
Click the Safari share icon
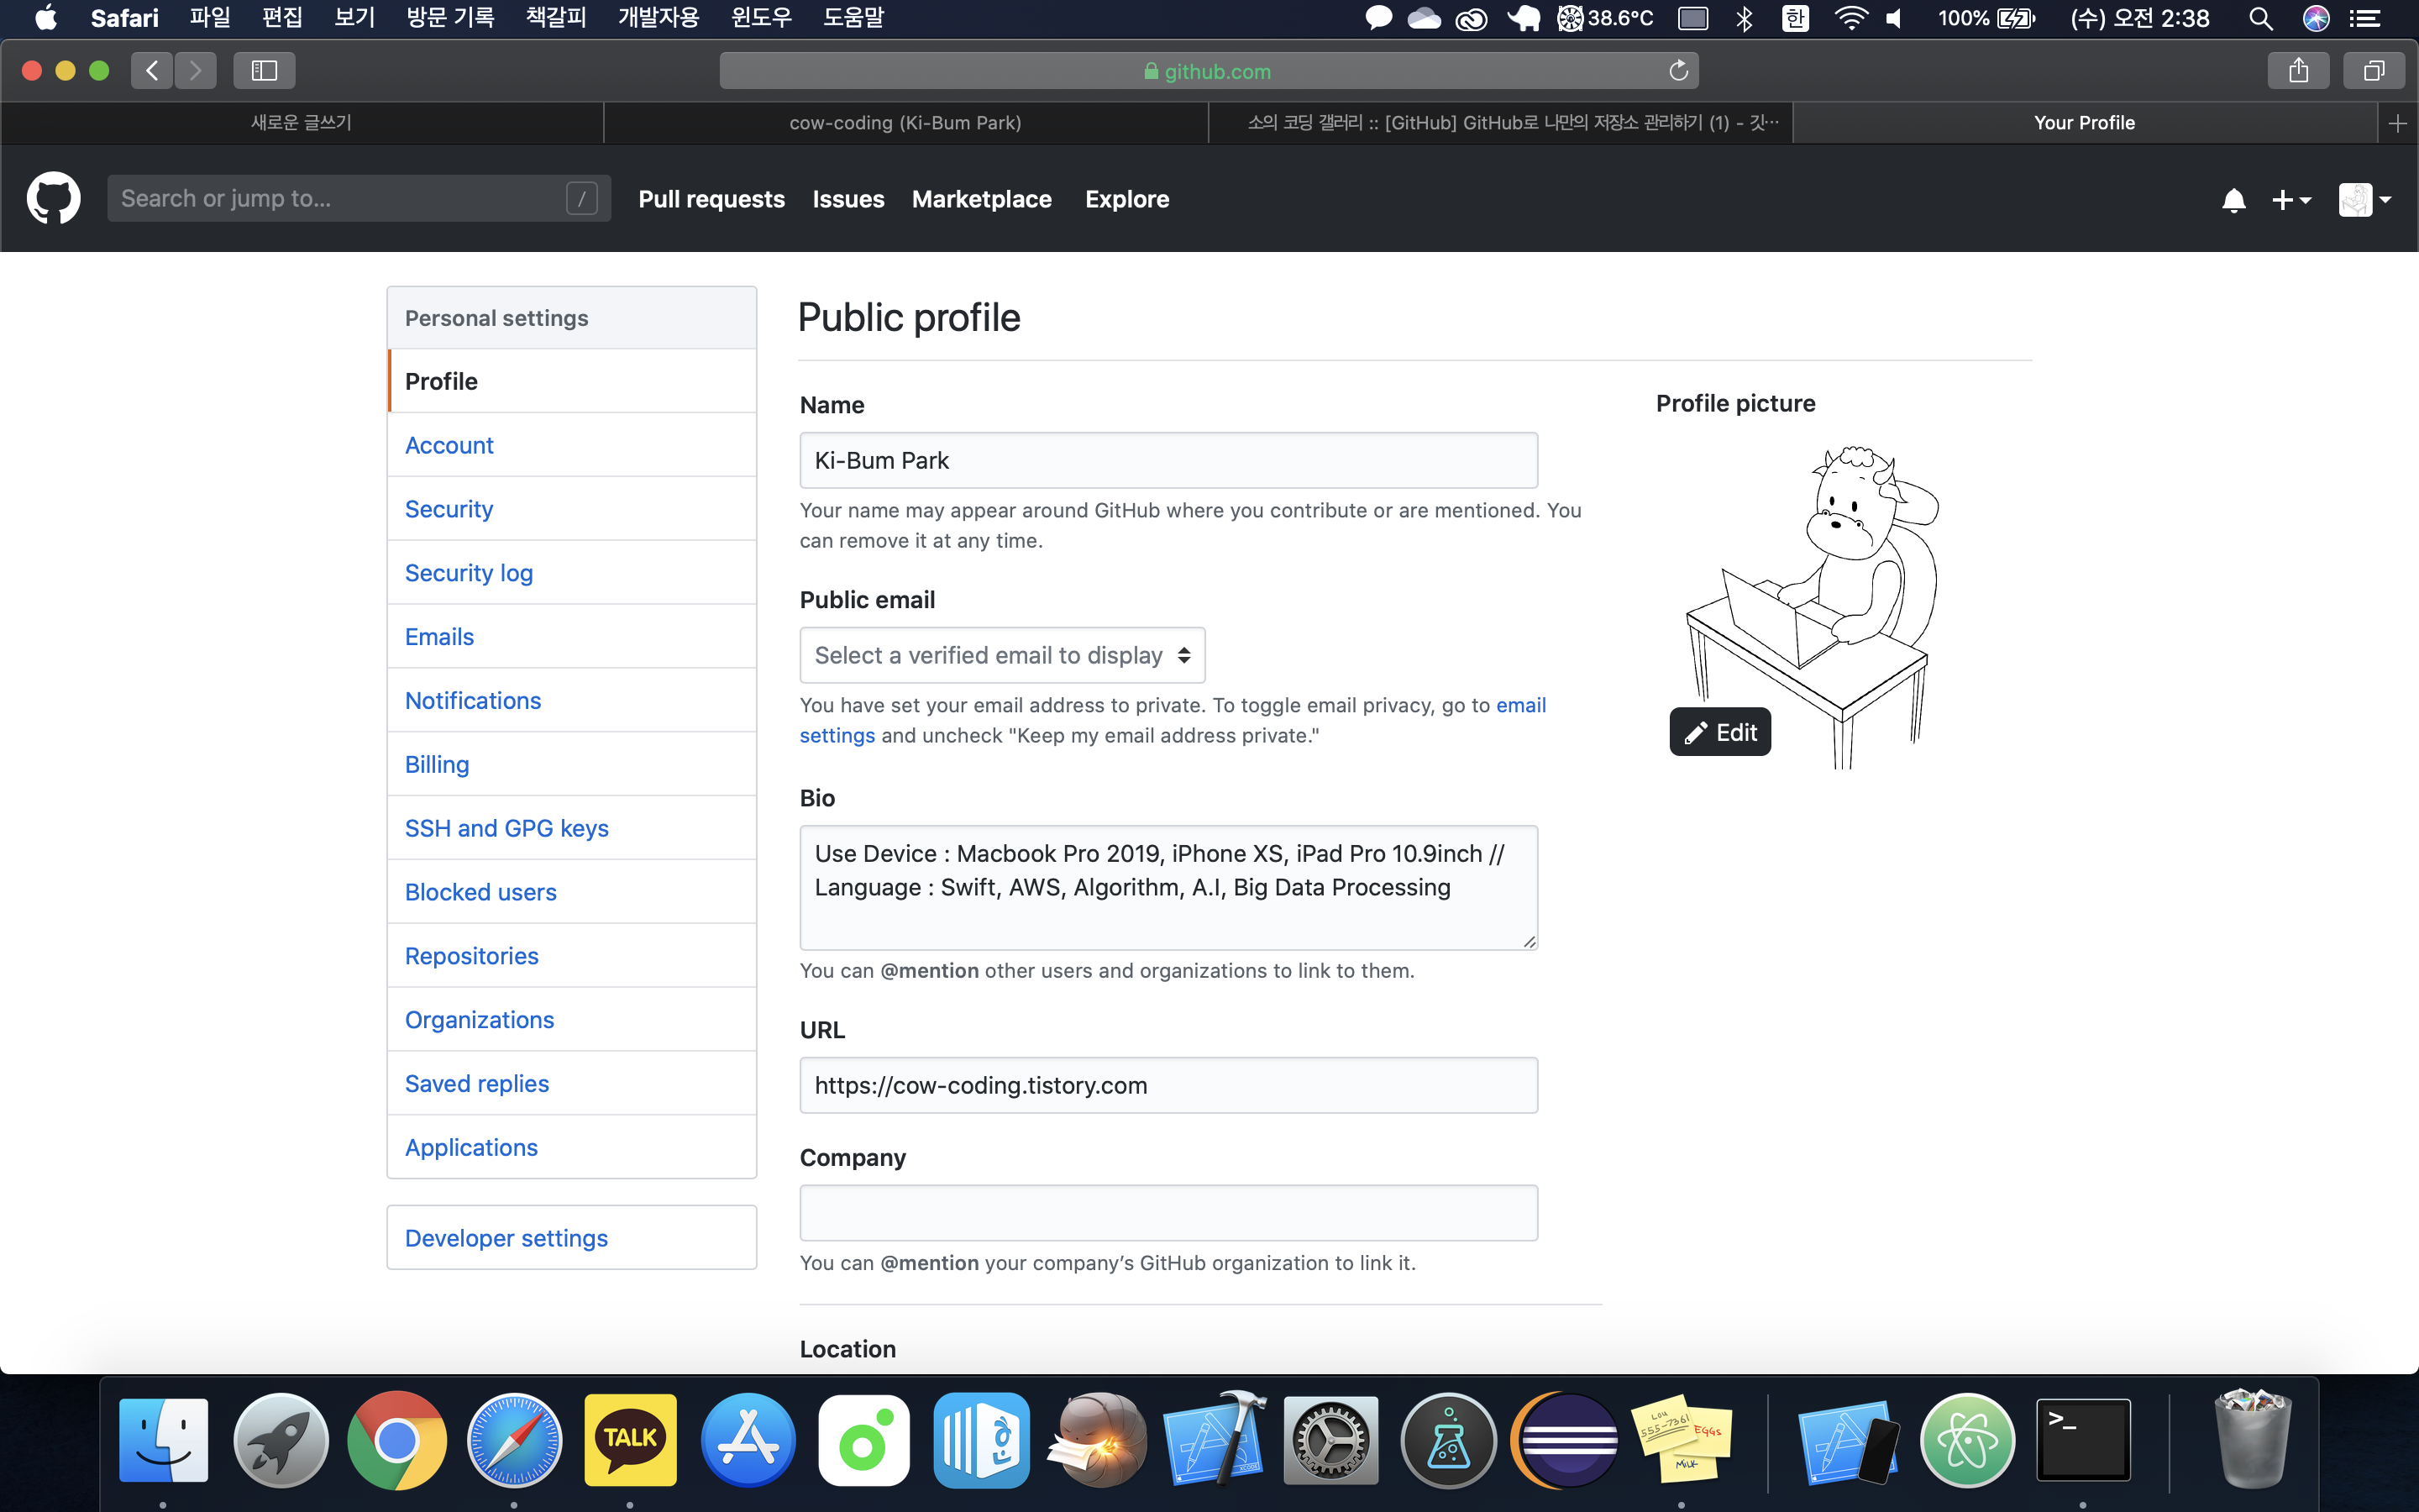[2298, 71]
